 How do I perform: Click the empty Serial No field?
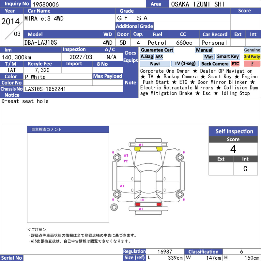73,258
